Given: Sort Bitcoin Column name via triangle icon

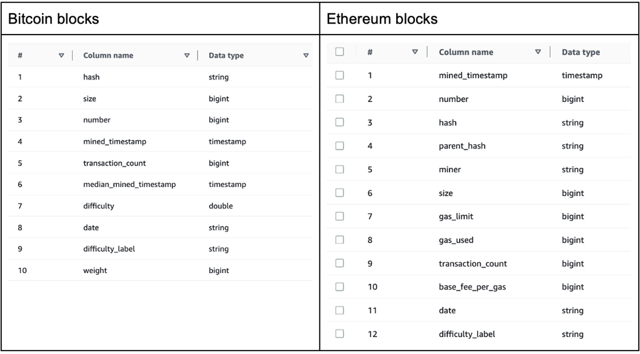Looking at the screenshot, I should pos(187,55).
